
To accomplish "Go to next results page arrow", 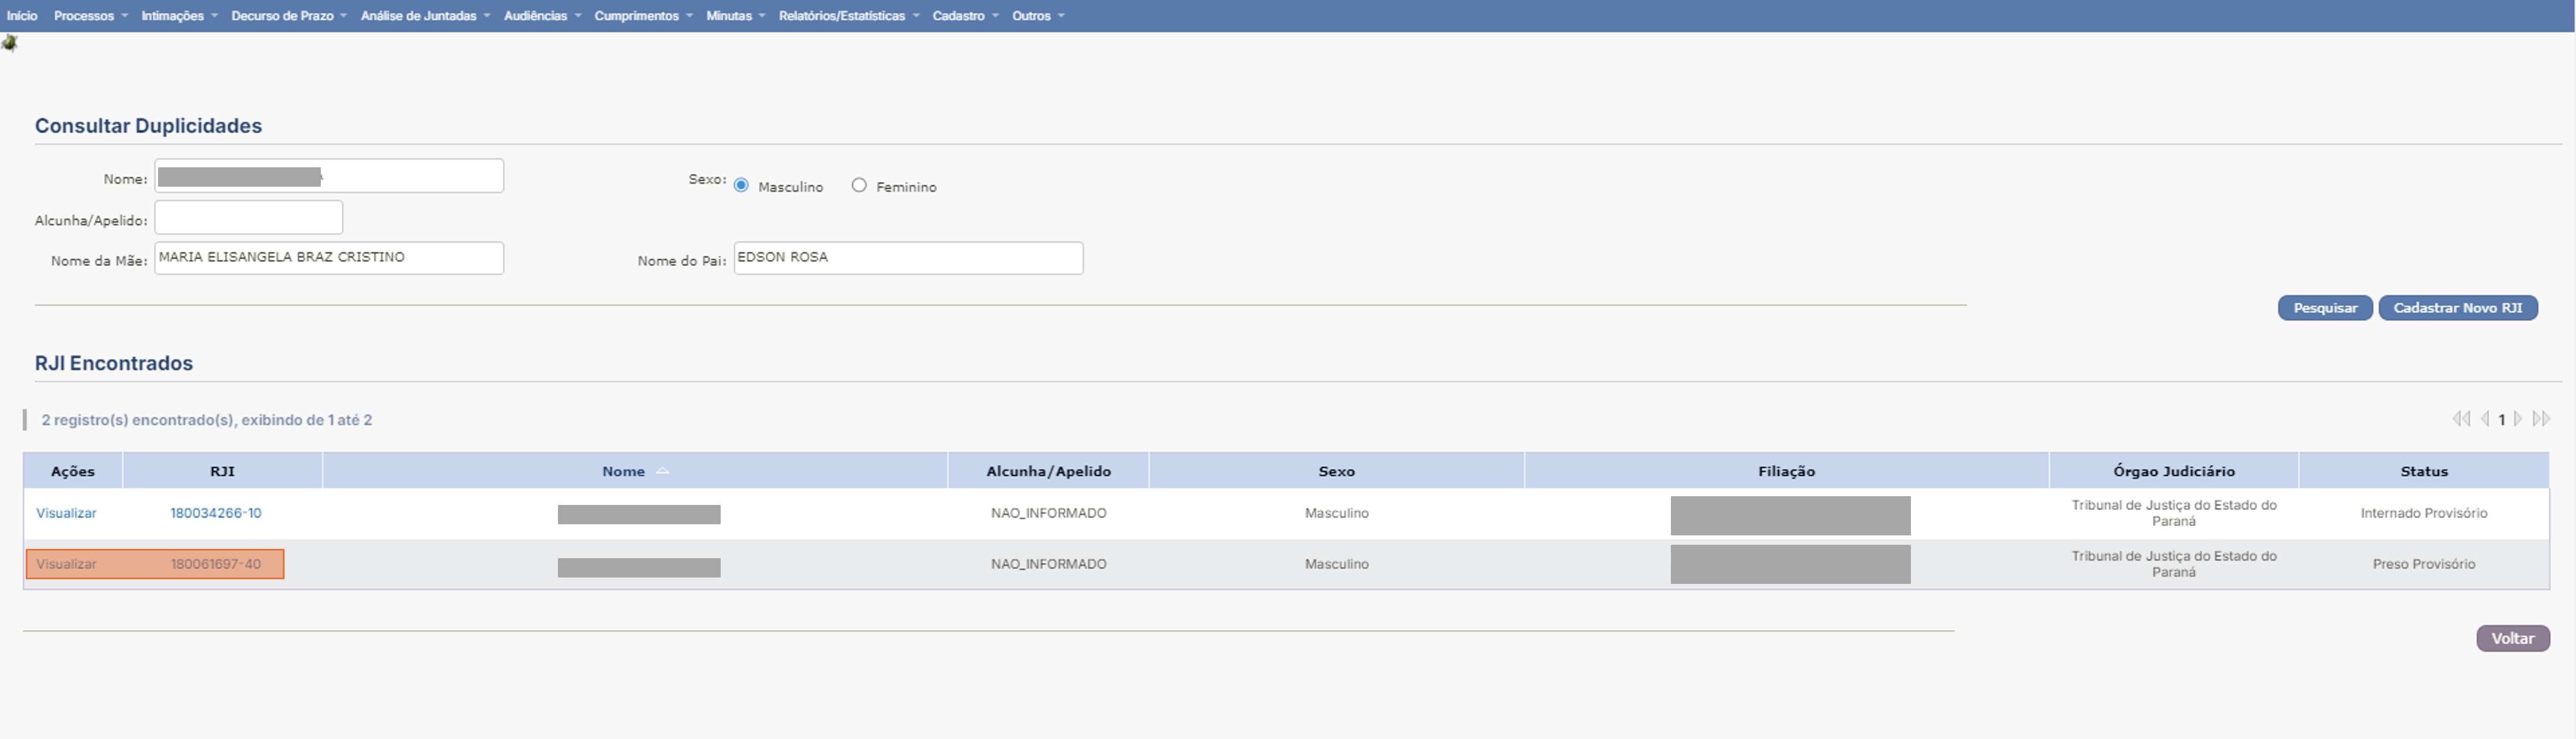I will tap(2518, 419).
